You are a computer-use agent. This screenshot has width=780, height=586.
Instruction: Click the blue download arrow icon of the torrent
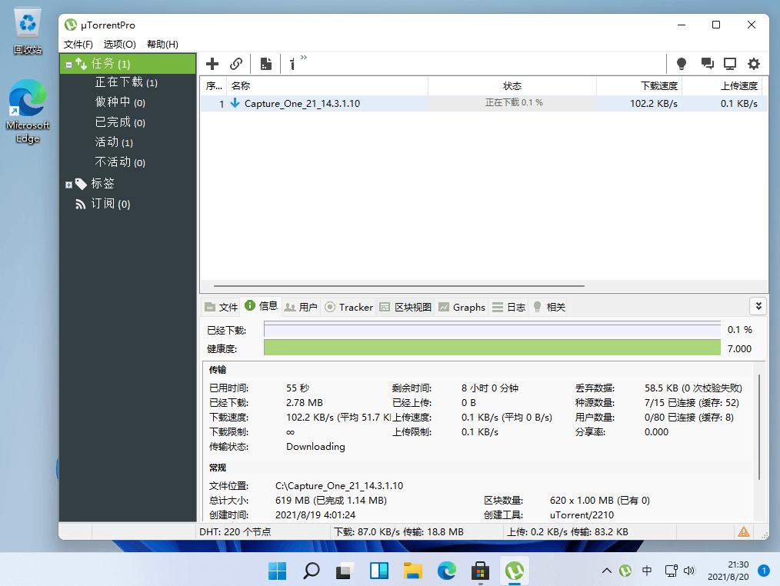tap(235, 103)
